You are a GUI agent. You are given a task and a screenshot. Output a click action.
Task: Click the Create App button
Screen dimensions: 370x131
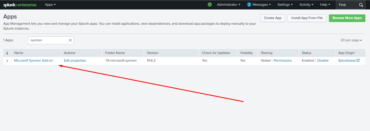click(x=273, y=18)
